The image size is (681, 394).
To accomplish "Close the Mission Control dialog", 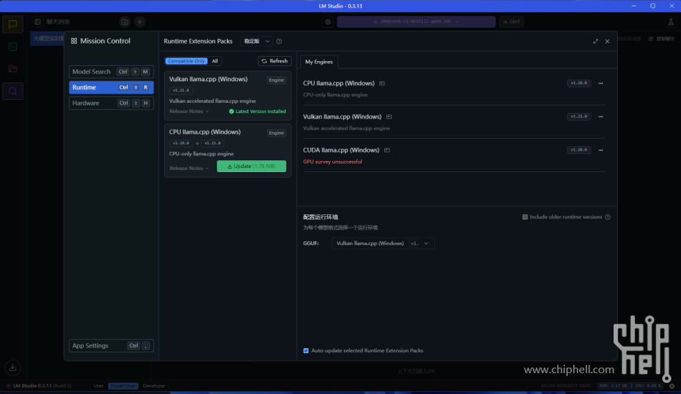I will point(607,41).
